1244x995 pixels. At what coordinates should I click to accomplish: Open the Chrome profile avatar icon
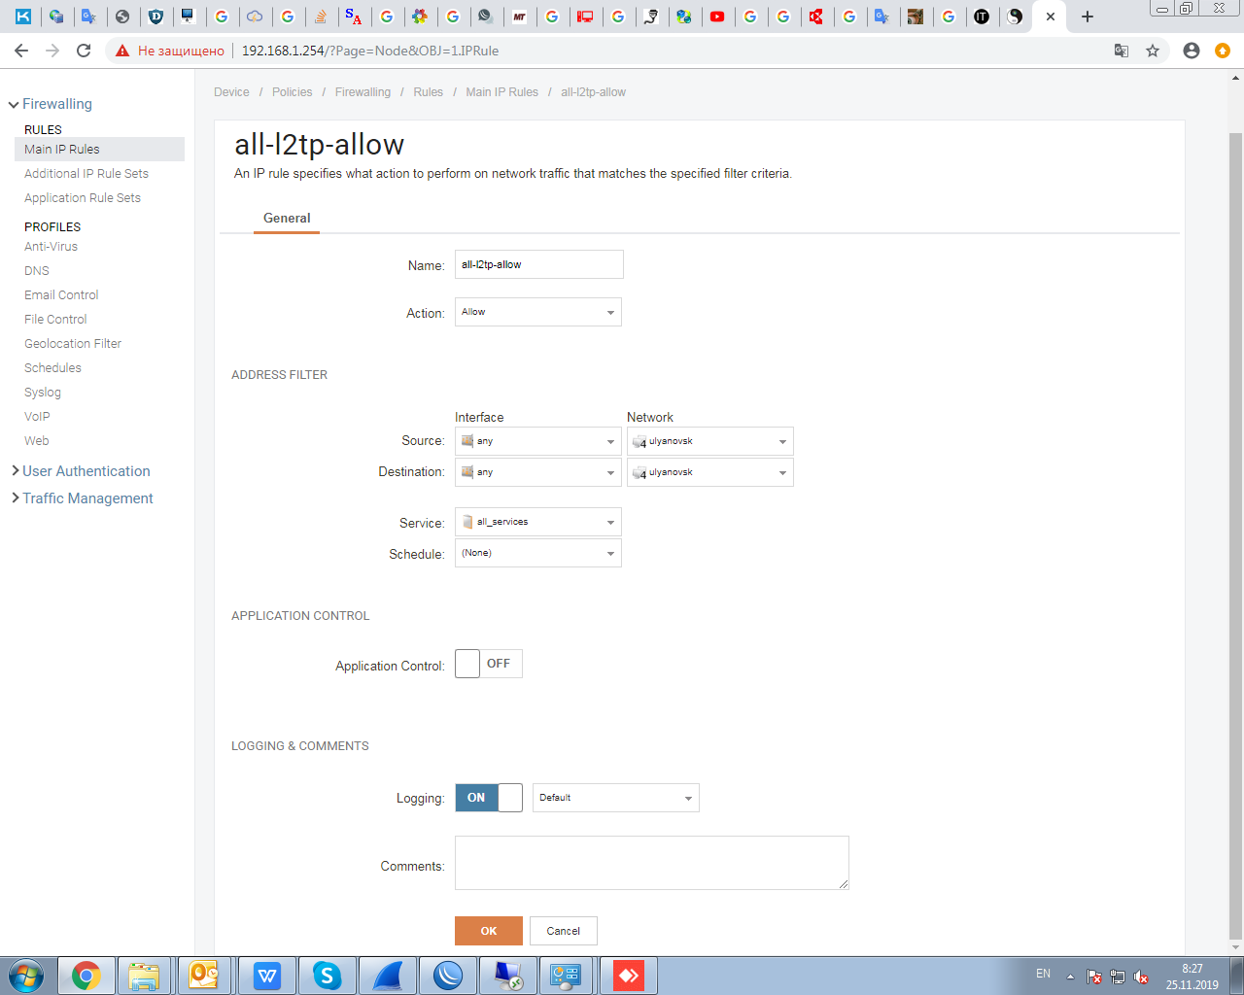tap(1191, 51)
